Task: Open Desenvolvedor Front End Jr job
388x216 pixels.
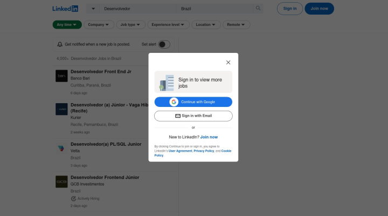Action: coord(101,72)
